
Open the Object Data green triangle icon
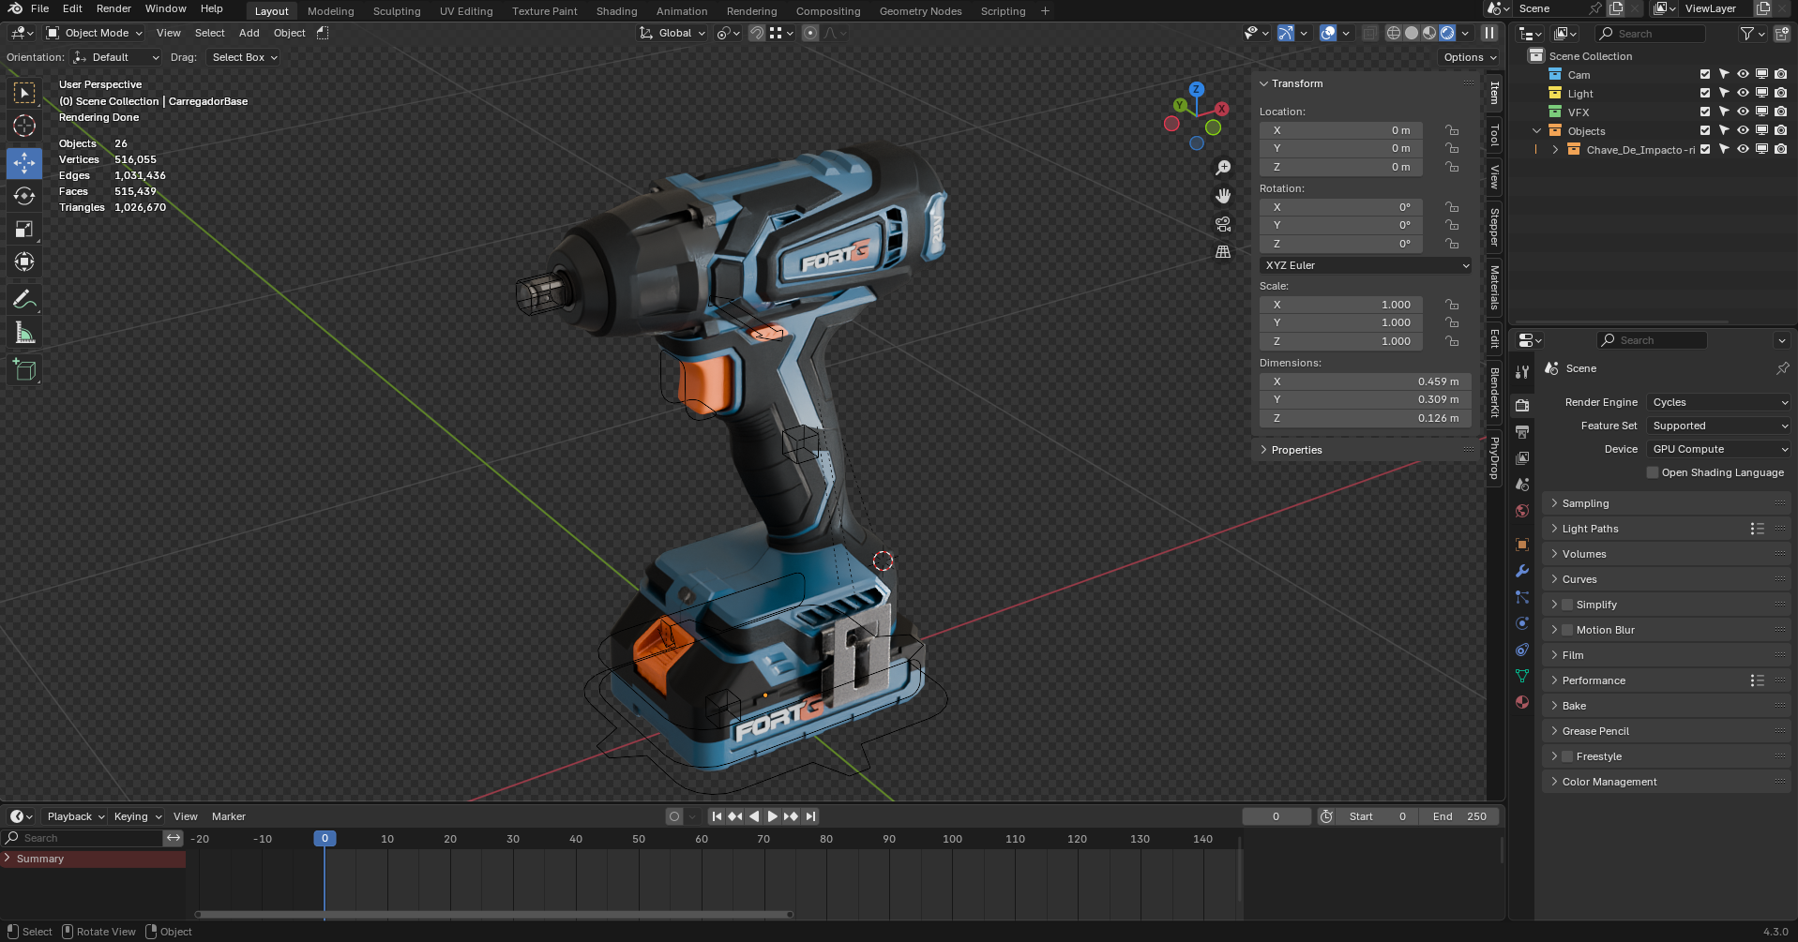[1522, 676]
